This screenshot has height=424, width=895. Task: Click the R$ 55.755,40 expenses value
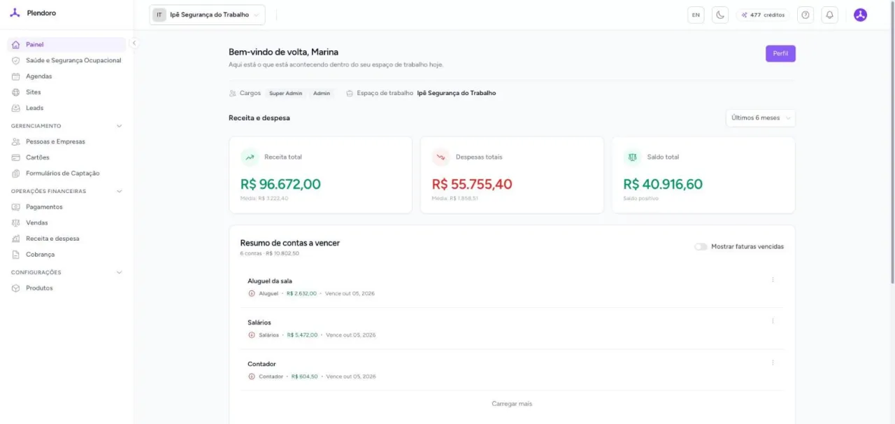[472, 184]
